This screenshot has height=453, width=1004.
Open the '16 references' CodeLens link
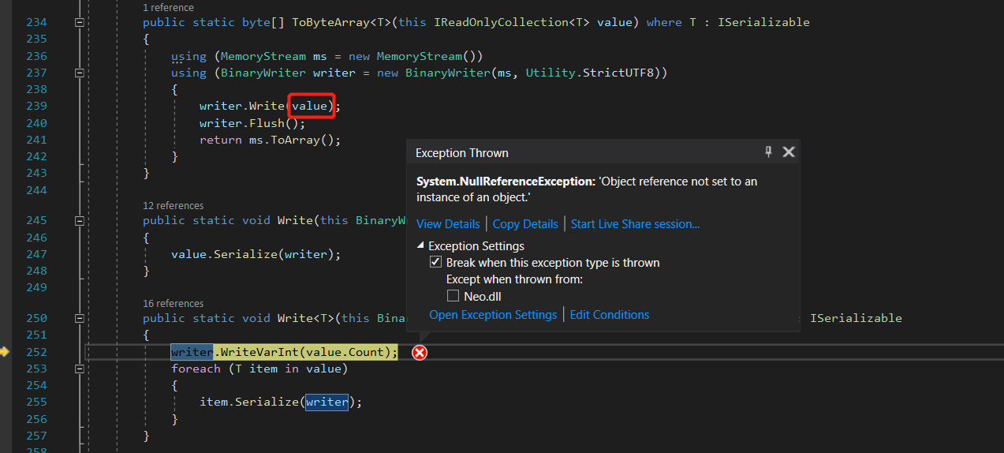173,304
